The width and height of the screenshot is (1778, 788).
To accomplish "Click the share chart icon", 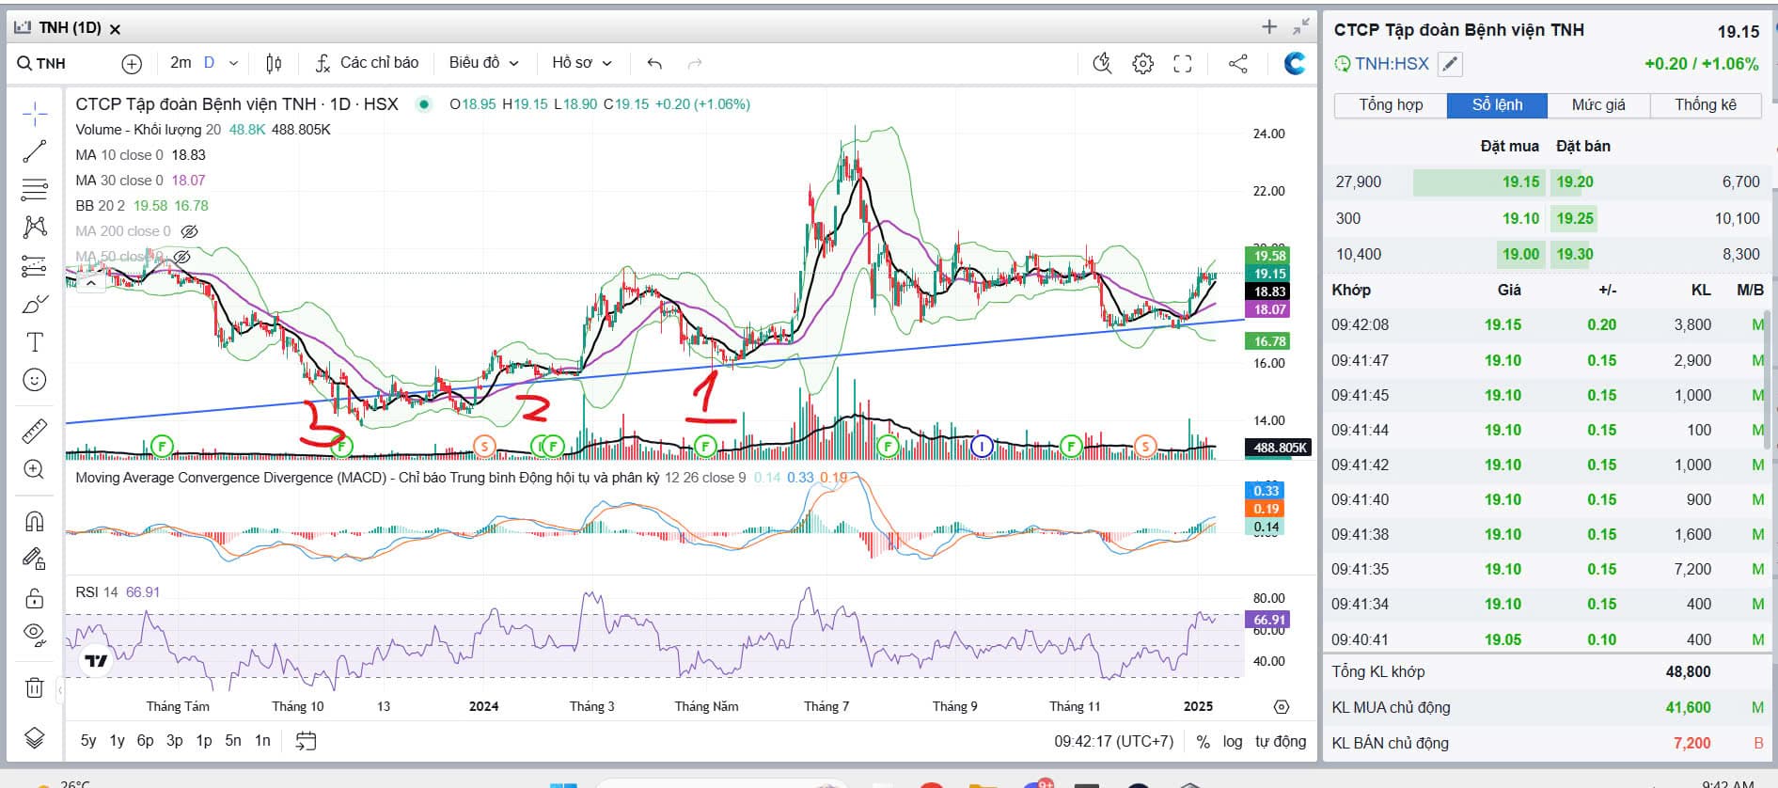I will click(1238, 63).
